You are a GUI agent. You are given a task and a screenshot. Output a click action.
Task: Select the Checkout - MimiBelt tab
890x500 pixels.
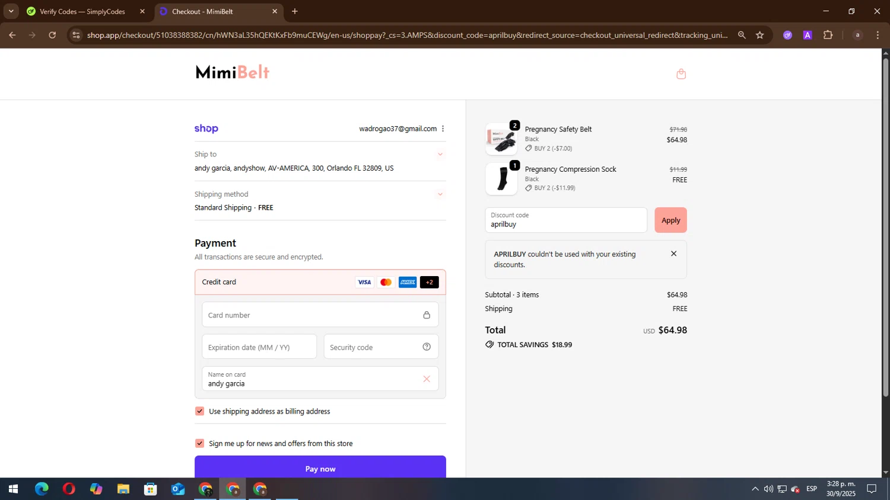tap(218, 11)
